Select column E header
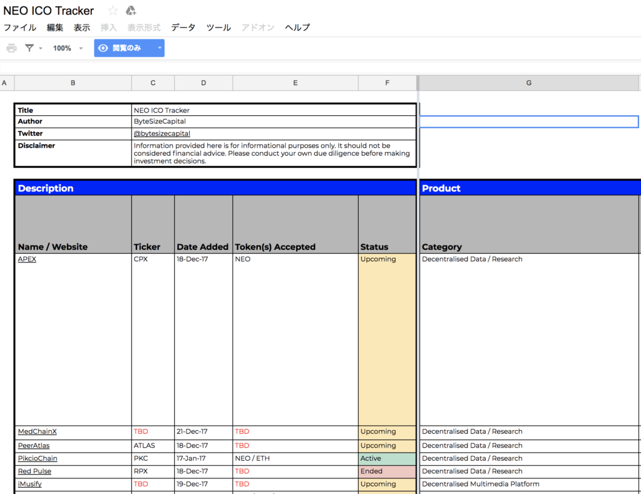Screen dimensions: 641x494 [x=295, y=83]
